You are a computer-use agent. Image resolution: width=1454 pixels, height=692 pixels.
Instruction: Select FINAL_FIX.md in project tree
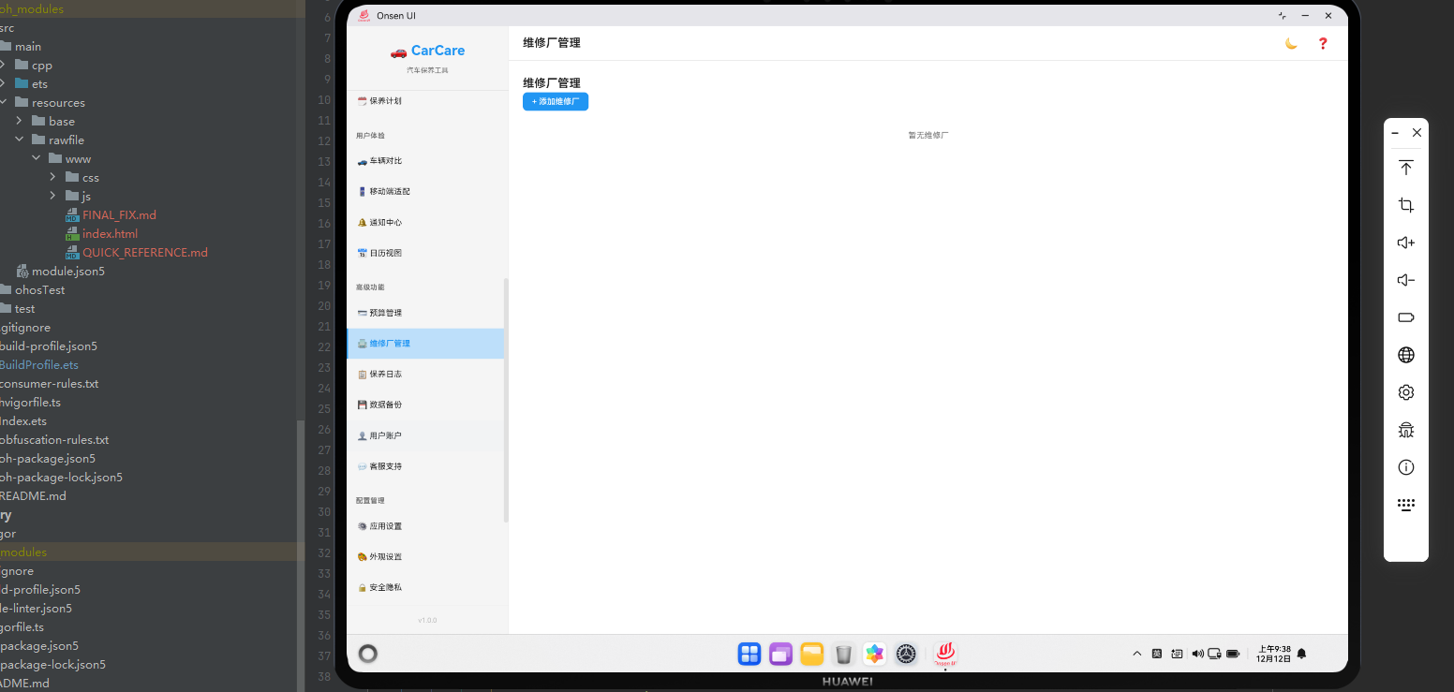click(x=119, y=215)
